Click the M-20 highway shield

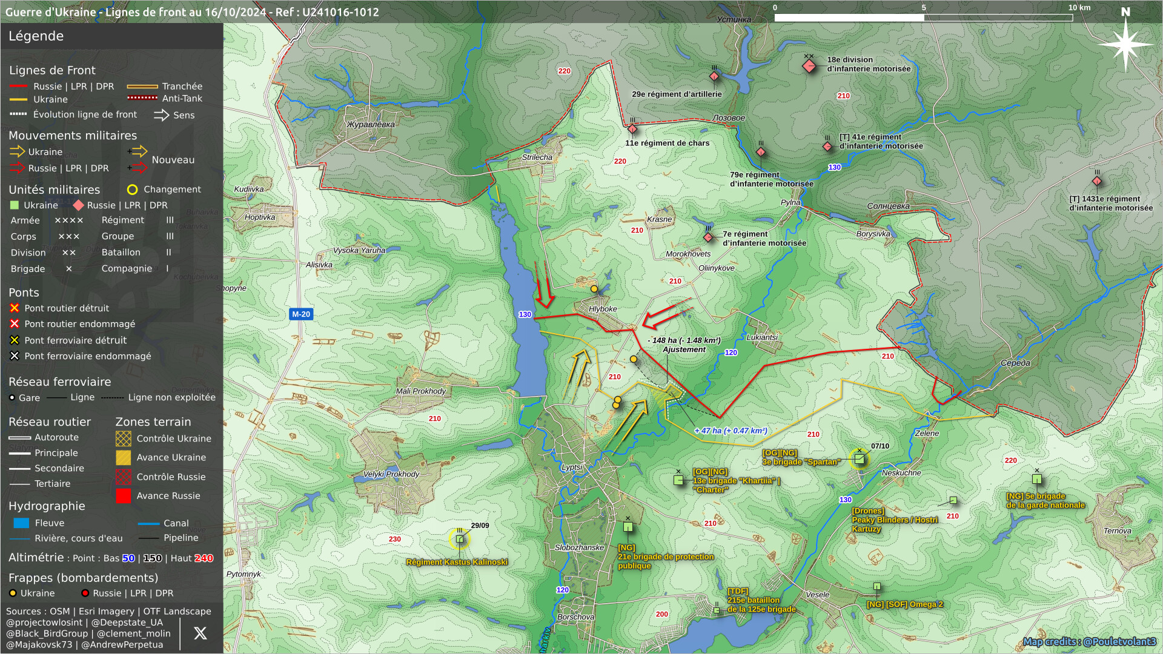tap(301, 314)
